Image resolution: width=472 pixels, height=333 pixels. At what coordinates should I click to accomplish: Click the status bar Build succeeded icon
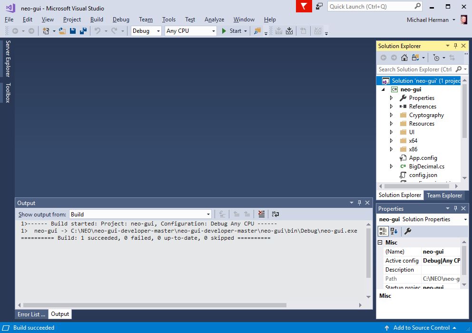pos(6,328)
